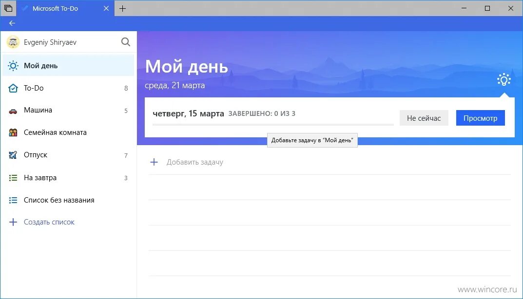Click the Не сейчас button

(424, 118)
